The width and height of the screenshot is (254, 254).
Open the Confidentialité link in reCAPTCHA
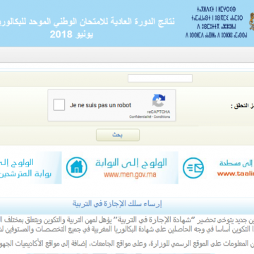point(140,116)
